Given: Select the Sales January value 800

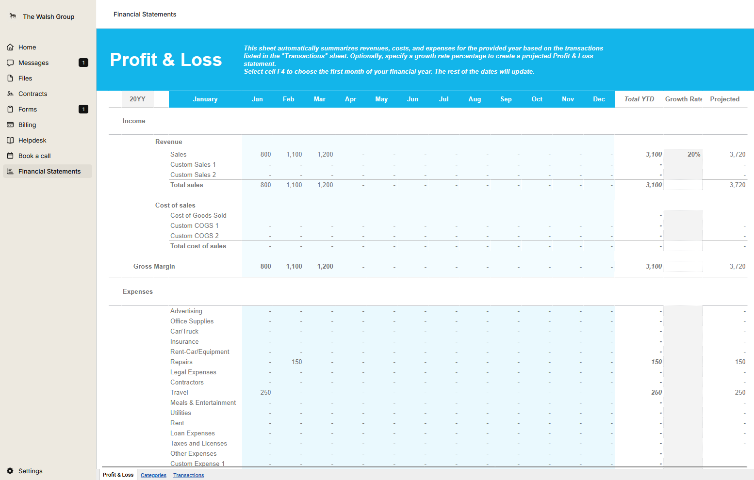Looking at the screenshot, I should [265, 154].
